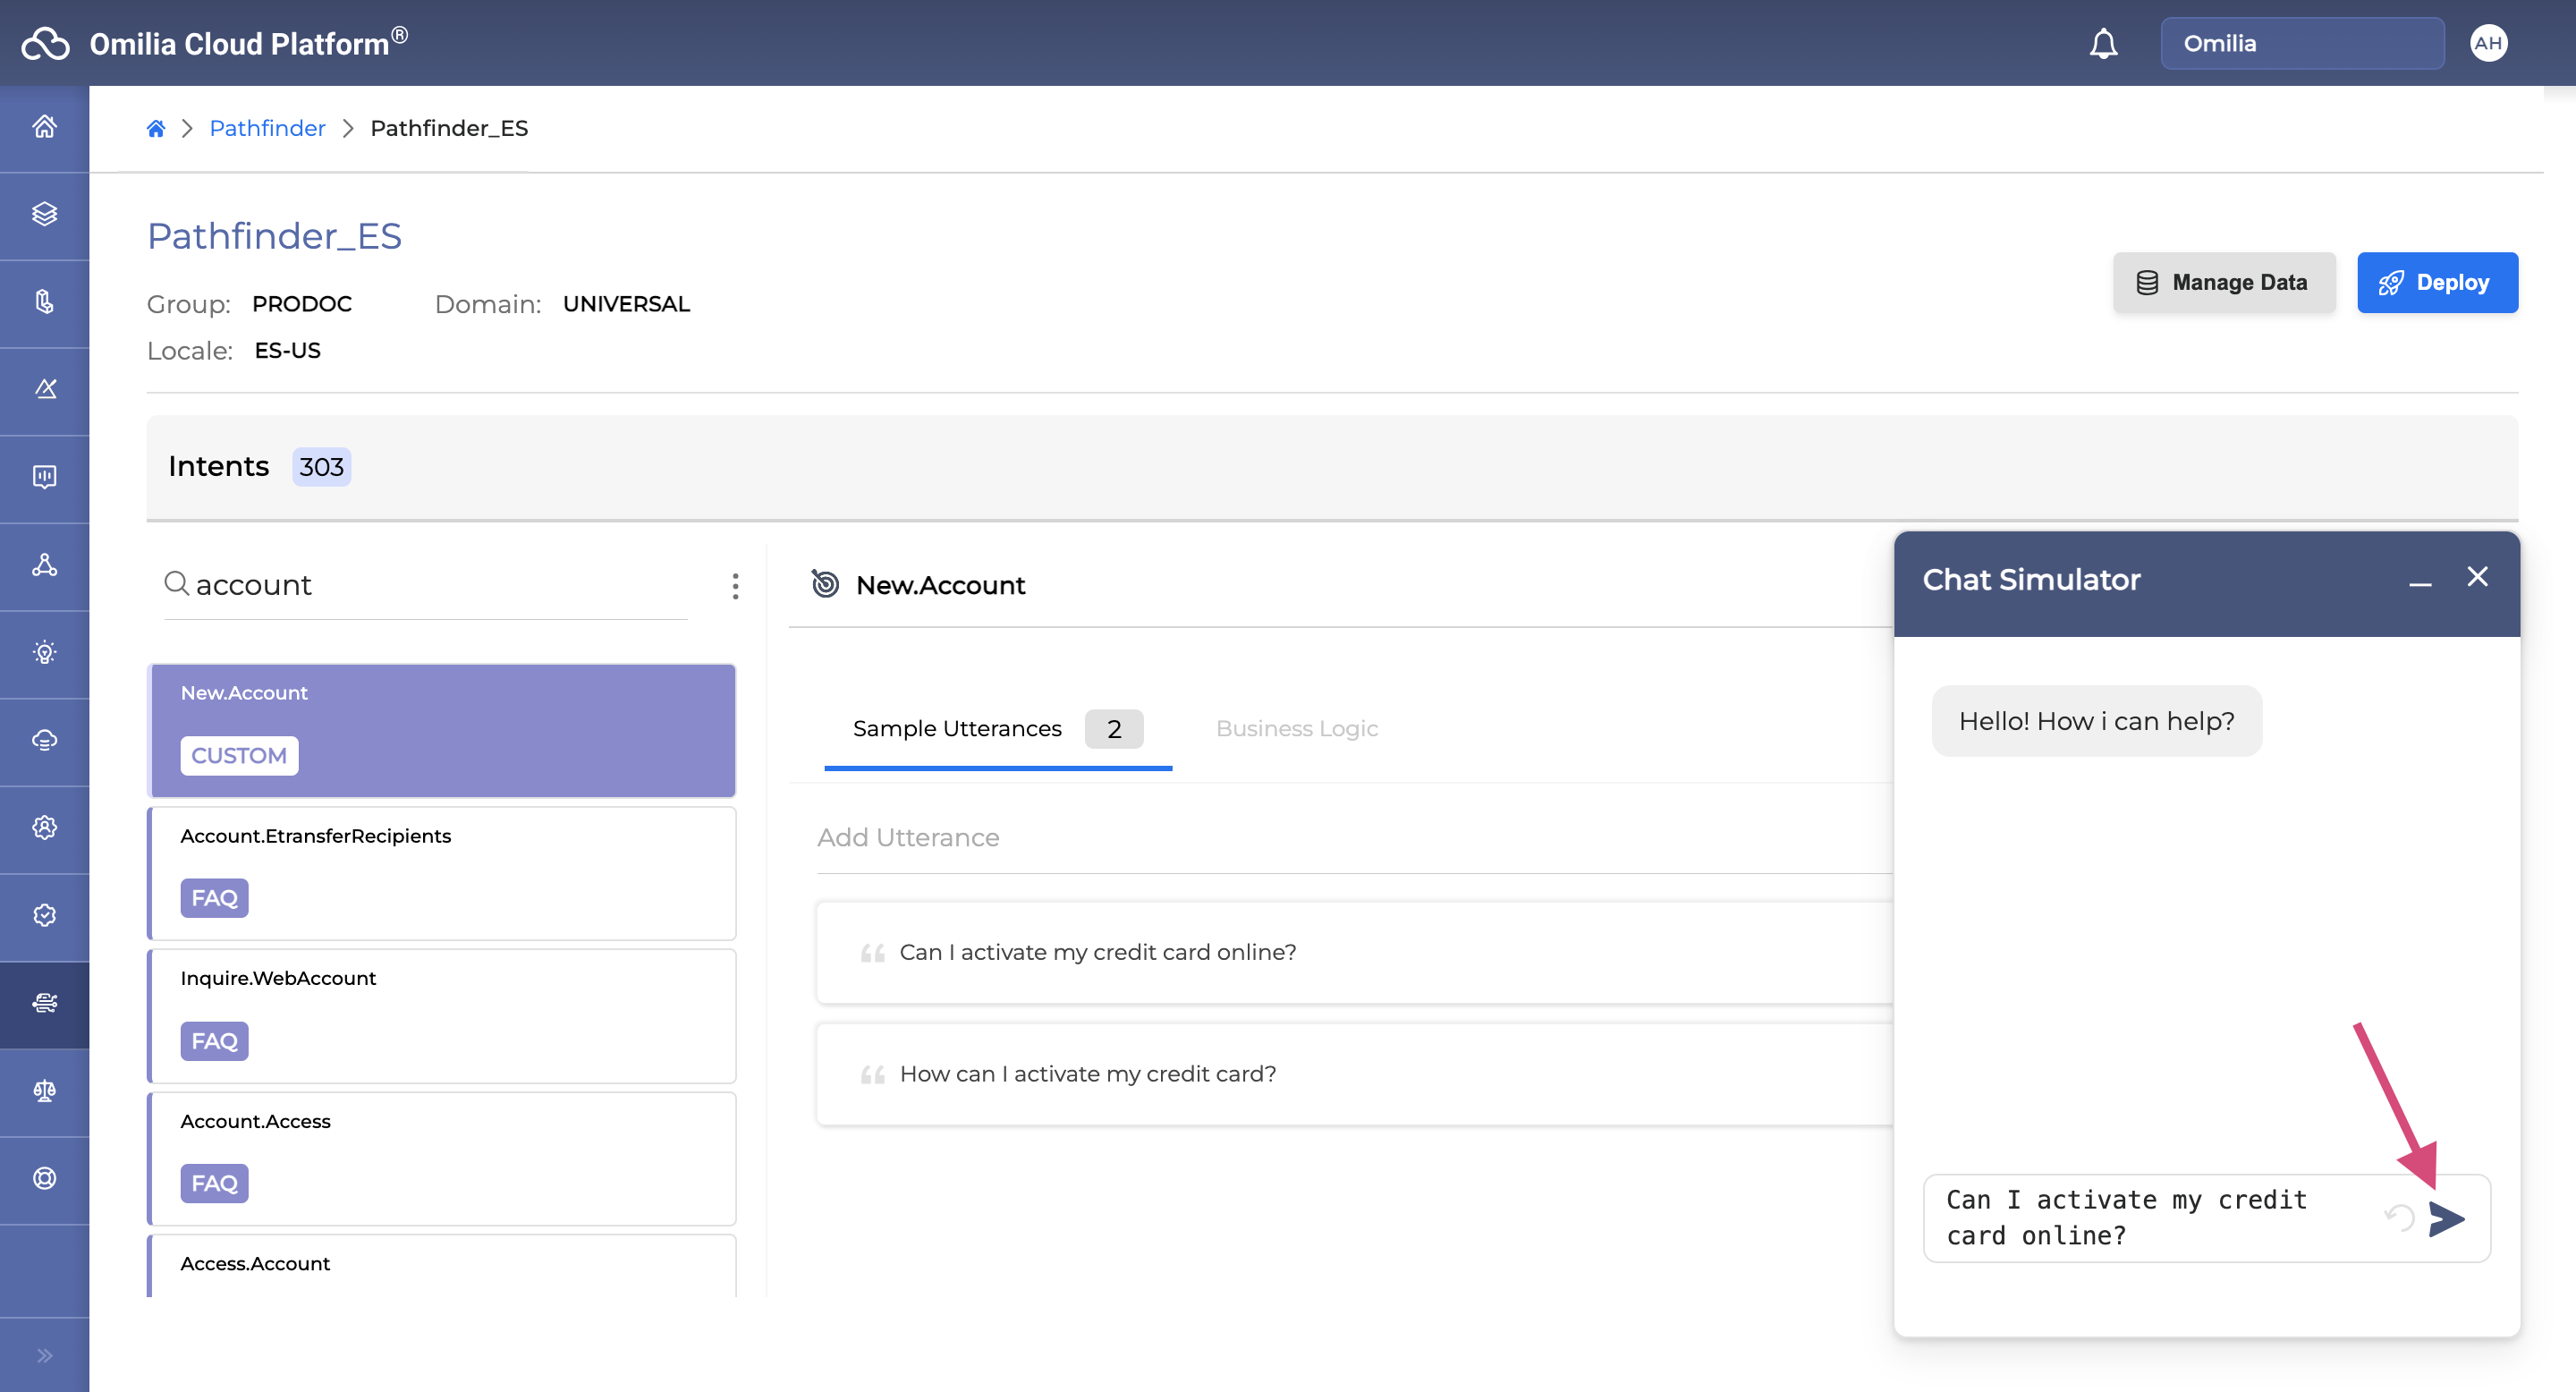This screenshot has width=2576, height=1392.
Task: Open the Pathfinder breadcrumb link
Action: pos(267,128)
